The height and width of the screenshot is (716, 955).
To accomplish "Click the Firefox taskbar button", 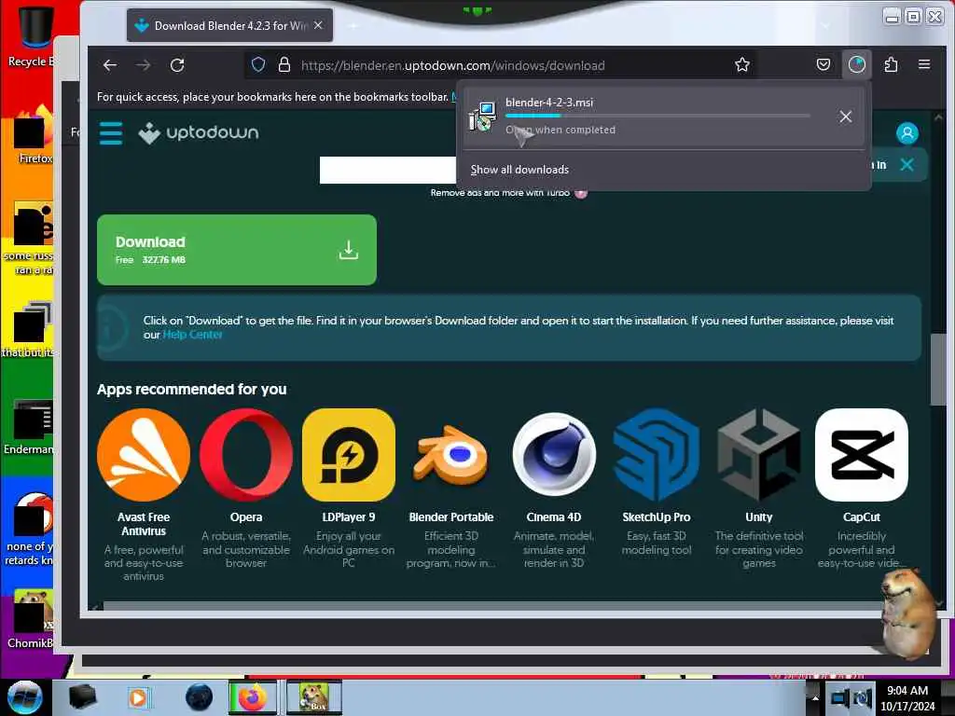I will coord(253,697).
